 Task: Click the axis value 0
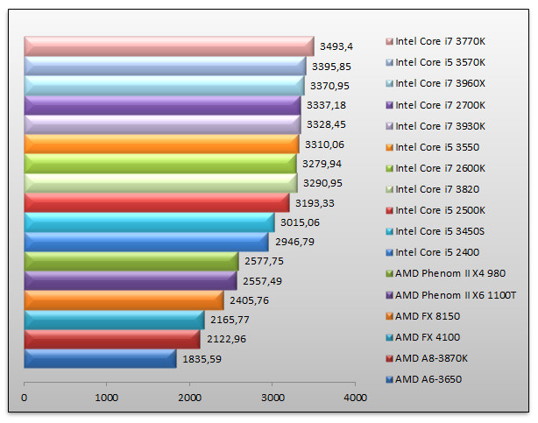[x=24, y=398]
